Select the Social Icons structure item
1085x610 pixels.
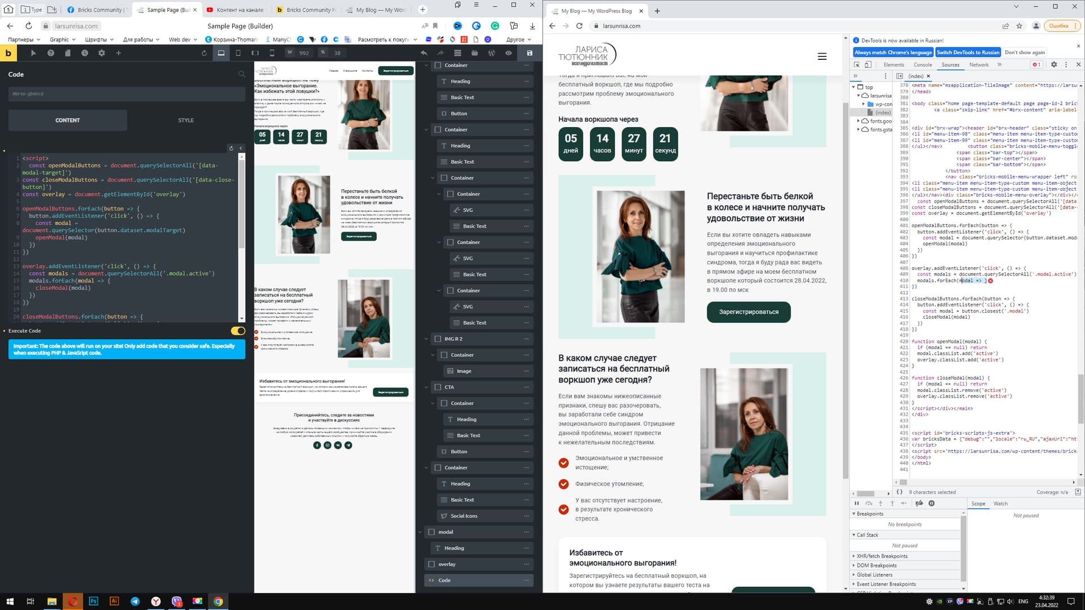pyautogui.click(x=485, y=516)
